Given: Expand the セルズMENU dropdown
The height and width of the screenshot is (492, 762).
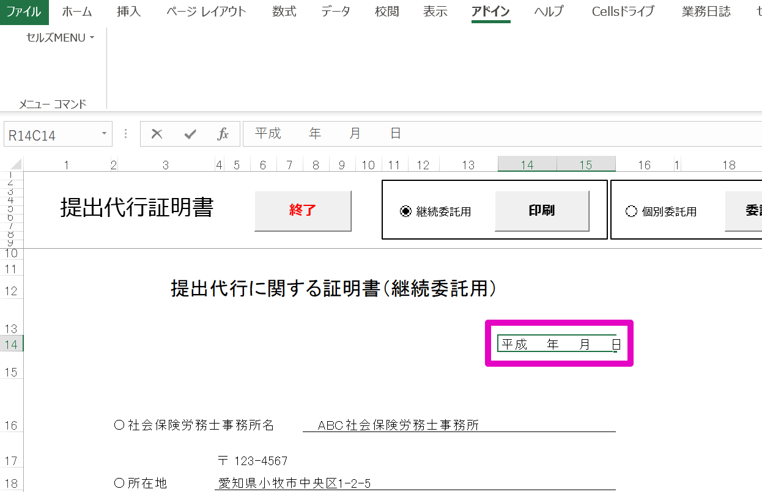Looking at the screenshot, I should [60, 37].
